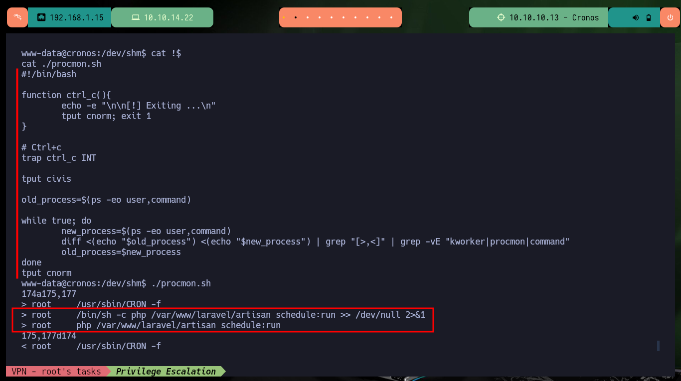
Task: Click the "# Ctrl+c" comment line
Action: pos(41,147)
